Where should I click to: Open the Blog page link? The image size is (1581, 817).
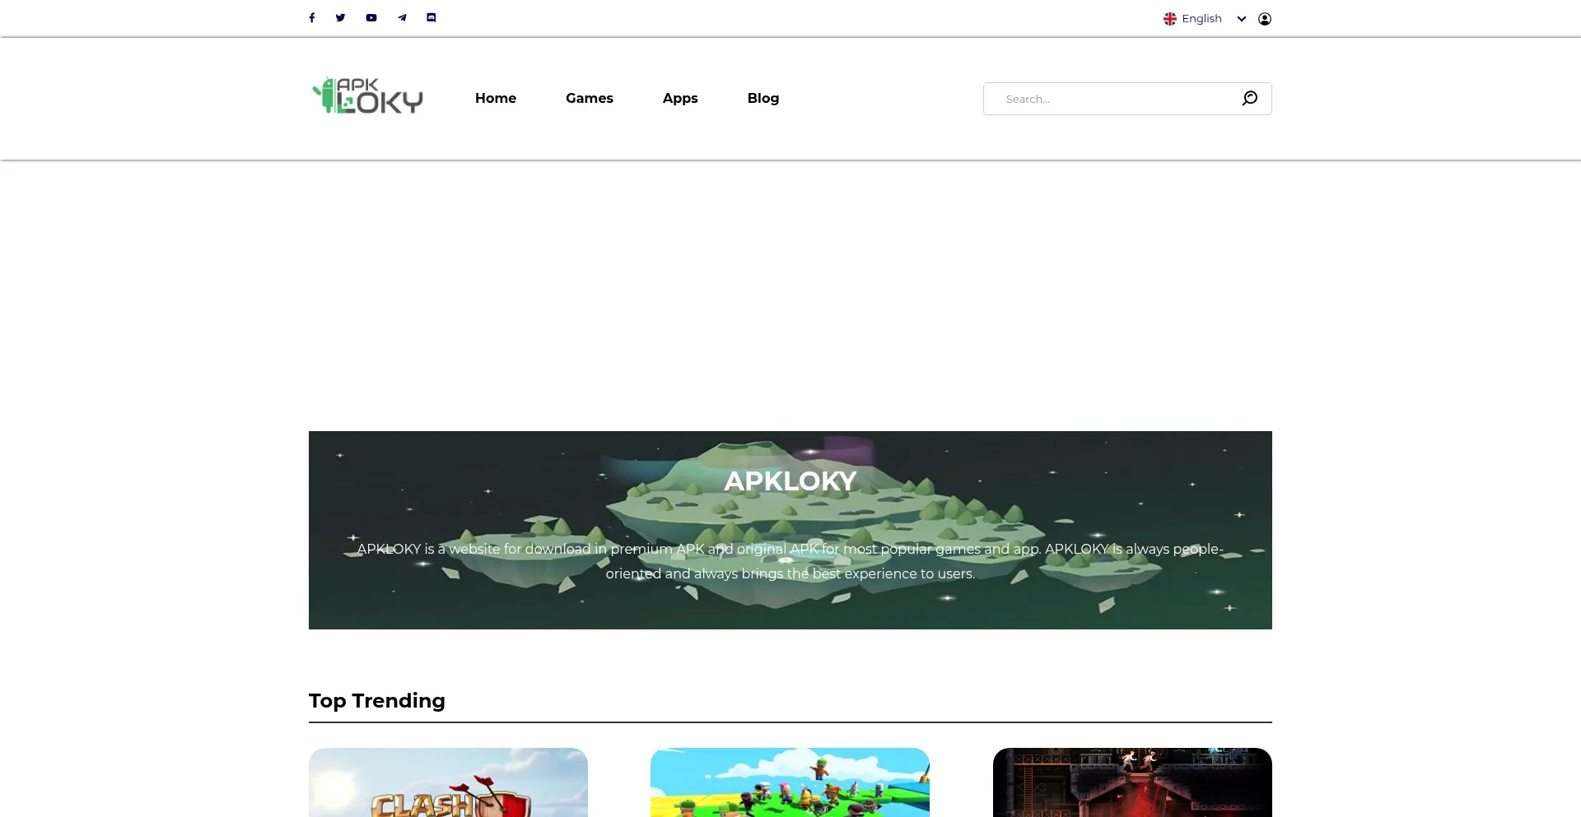[x=763, y=98]
